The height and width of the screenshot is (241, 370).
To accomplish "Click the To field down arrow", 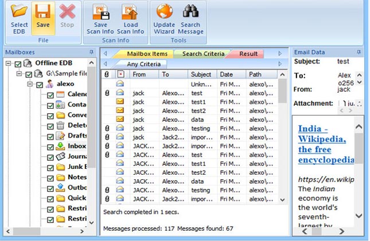I will pos(359,82).
